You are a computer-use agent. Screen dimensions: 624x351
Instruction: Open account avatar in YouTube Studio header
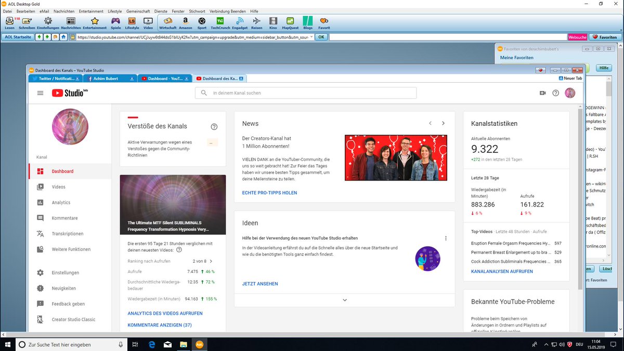pos(570,93)
